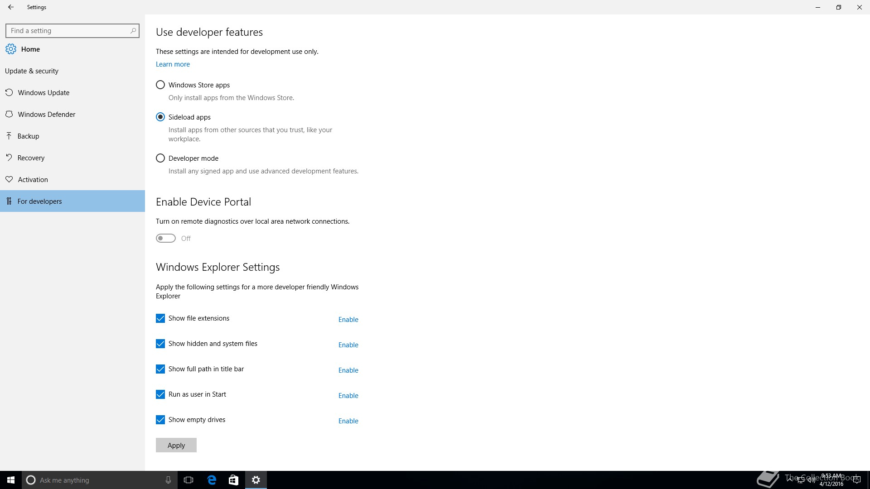
Task: Open the Recovery settings page
Action: (72, 158)
